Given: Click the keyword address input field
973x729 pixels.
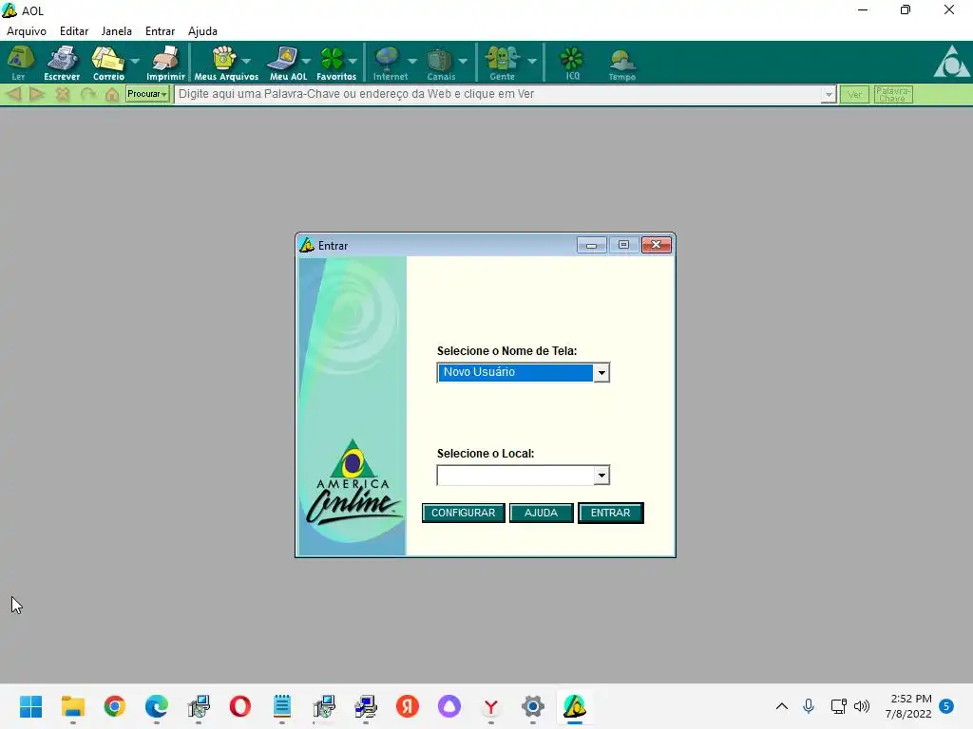Looking at the screenshot, I should click(x=498, y=94).
